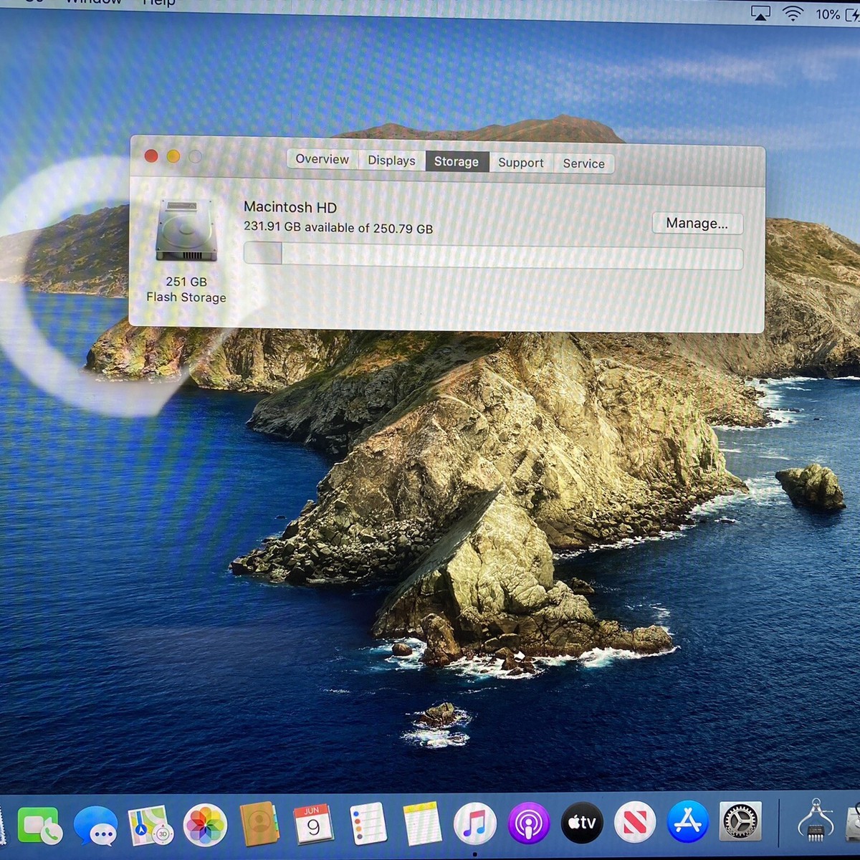Open the AirPlay display menu icon
The height and width of the screenshot is (860, 860).
click(760, 13)
